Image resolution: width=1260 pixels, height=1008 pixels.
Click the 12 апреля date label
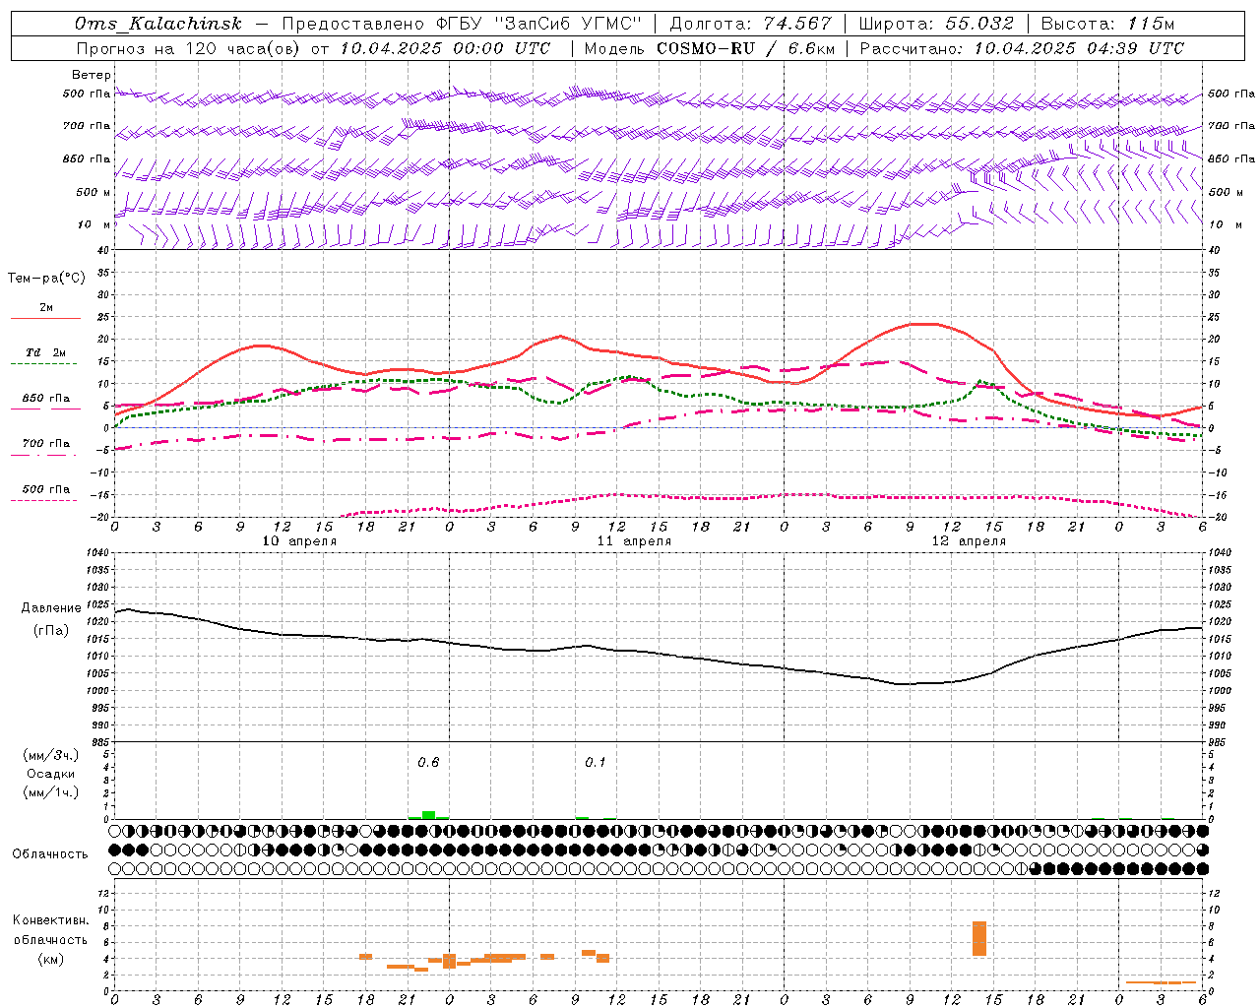pyautogui.click(x=969, y=541)
